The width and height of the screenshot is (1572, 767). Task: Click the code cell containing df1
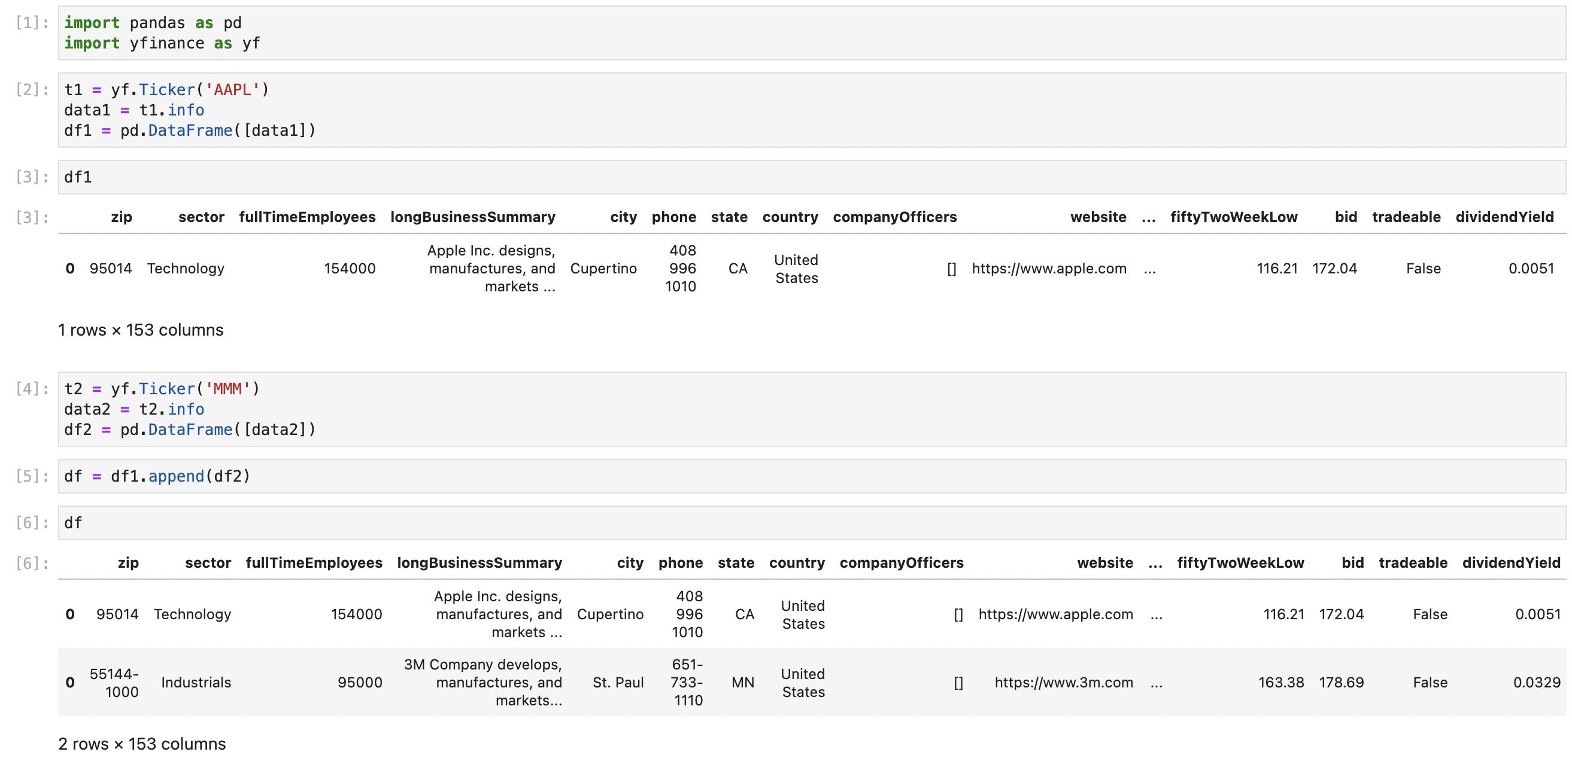[x=812, y=177]
